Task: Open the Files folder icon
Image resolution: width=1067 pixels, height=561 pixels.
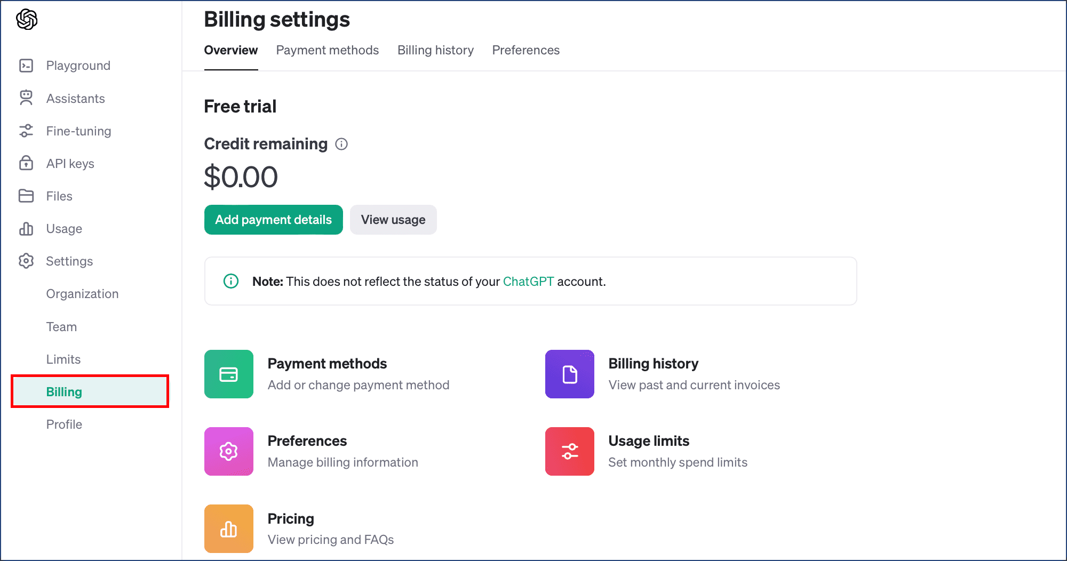Action: click(x=26, y=196)
